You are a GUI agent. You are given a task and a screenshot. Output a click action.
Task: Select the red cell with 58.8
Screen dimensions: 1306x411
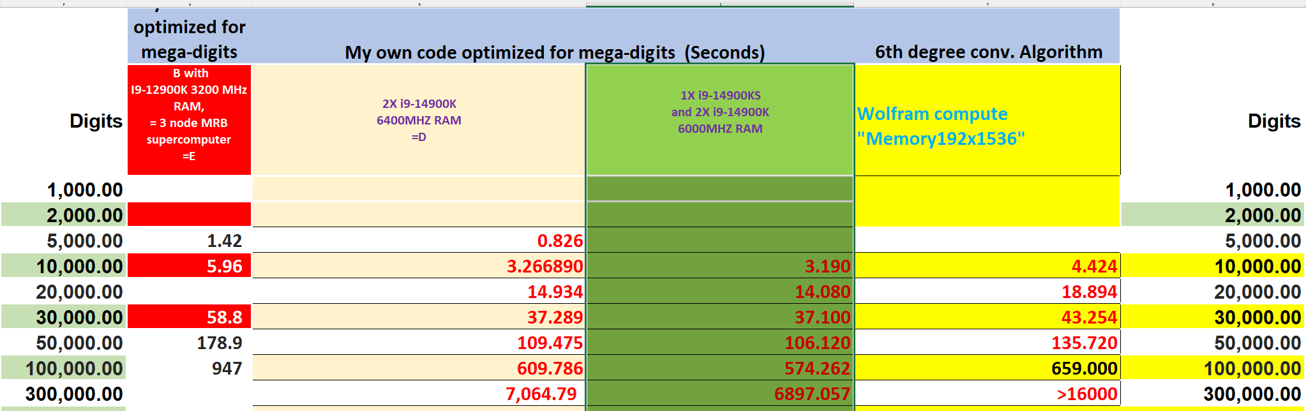pyautogui.click(x=190, y=317)
